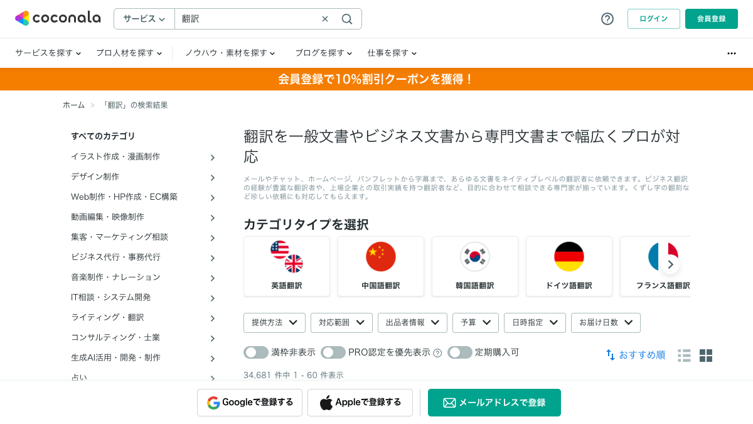The width and height of the screenshot is (753, 424).
Task: Switch to grid view layout icon
Action: click(x=706, y=356)
